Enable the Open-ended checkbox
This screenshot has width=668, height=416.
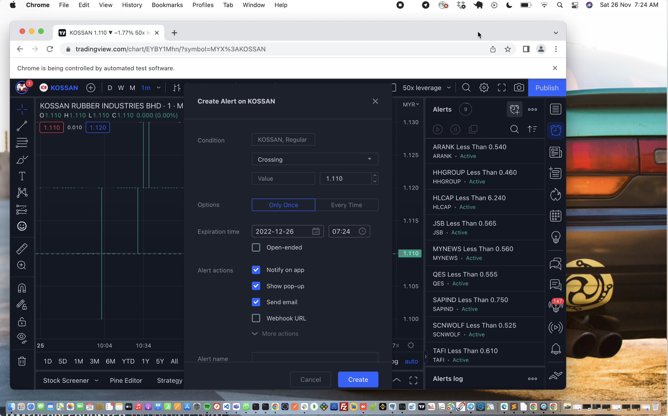[x=256, y=247]
